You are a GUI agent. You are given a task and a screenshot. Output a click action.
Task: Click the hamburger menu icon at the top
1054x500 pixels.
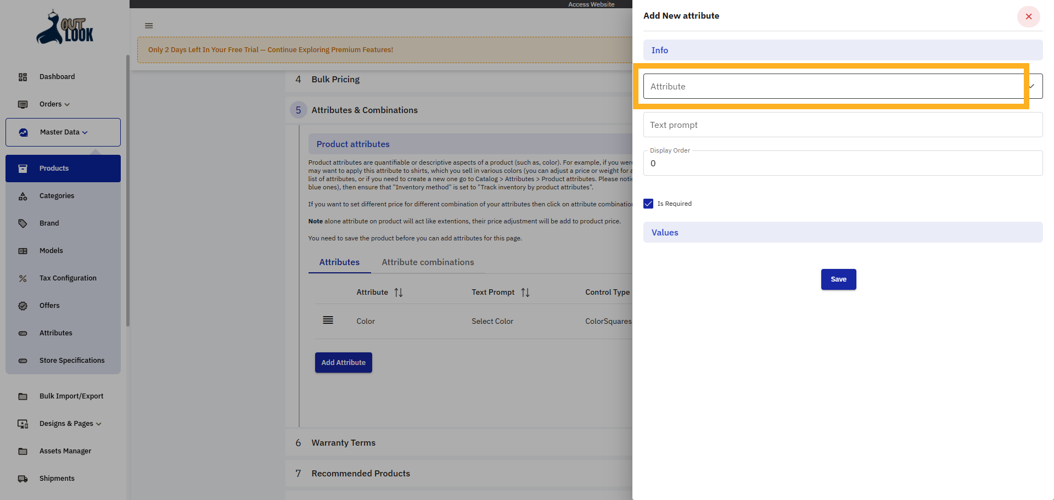point(148,25)
